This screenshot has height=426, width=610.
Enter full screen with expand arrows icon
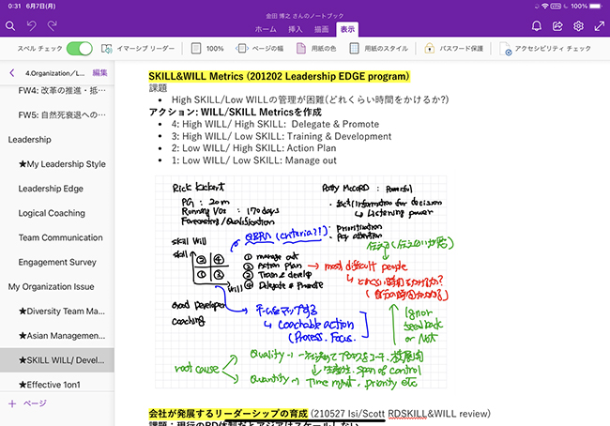[599, 25]
